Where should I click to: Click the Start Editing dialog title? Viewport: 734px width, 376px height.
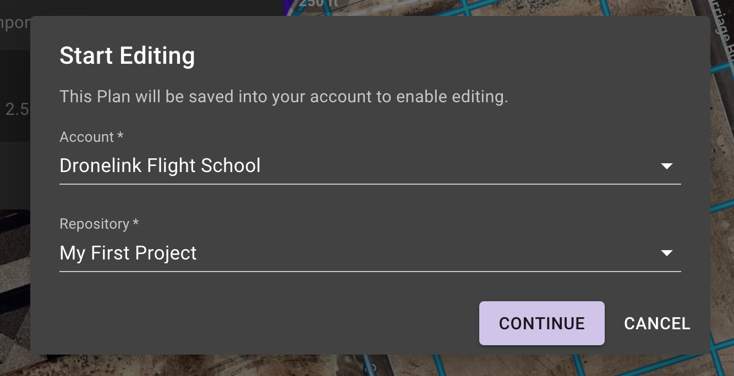[127, 56]
